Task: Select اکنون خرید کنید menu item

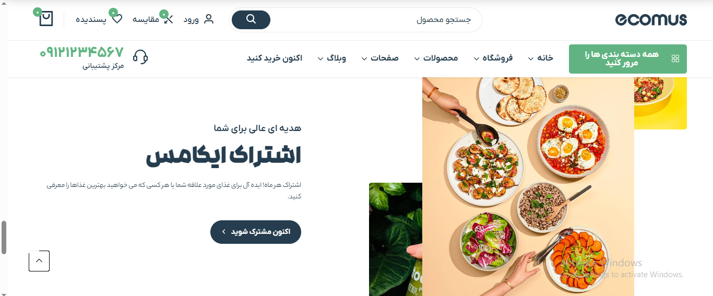Action: 275,58
